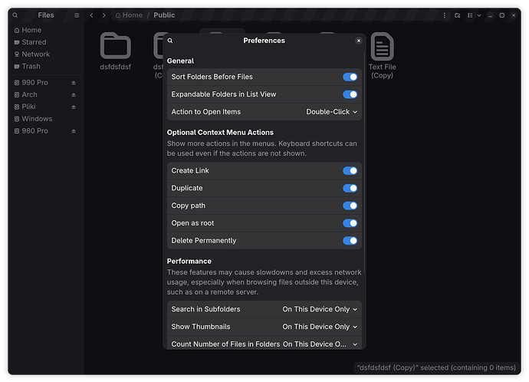Click the dsfdsfdsf folder name label
The width and height of the screenshot is (529, 382).
click(x=115, y=68)
